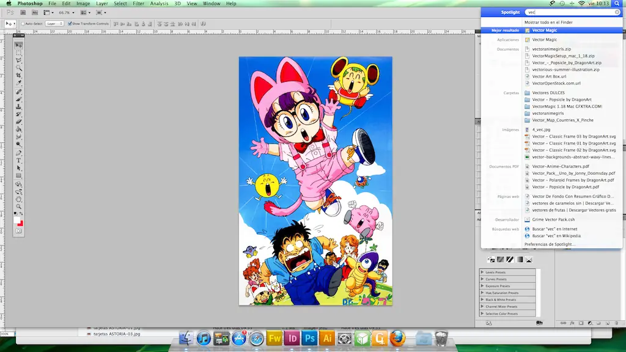Select the Path Selection tool
626x352 pixels.
click(x=19, y=169)
